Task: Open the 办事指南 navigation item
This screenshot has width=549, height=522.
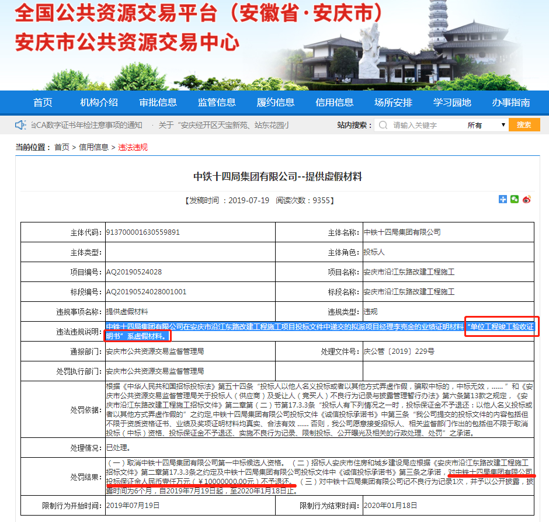Action: pos(511,103)
